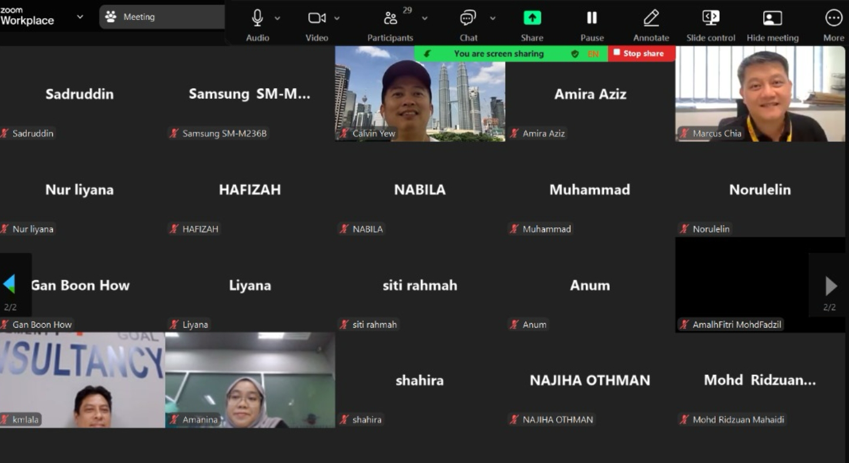The image size is (849, 463).
Task: Click the green Share screen icon
Action: [532, 18]
